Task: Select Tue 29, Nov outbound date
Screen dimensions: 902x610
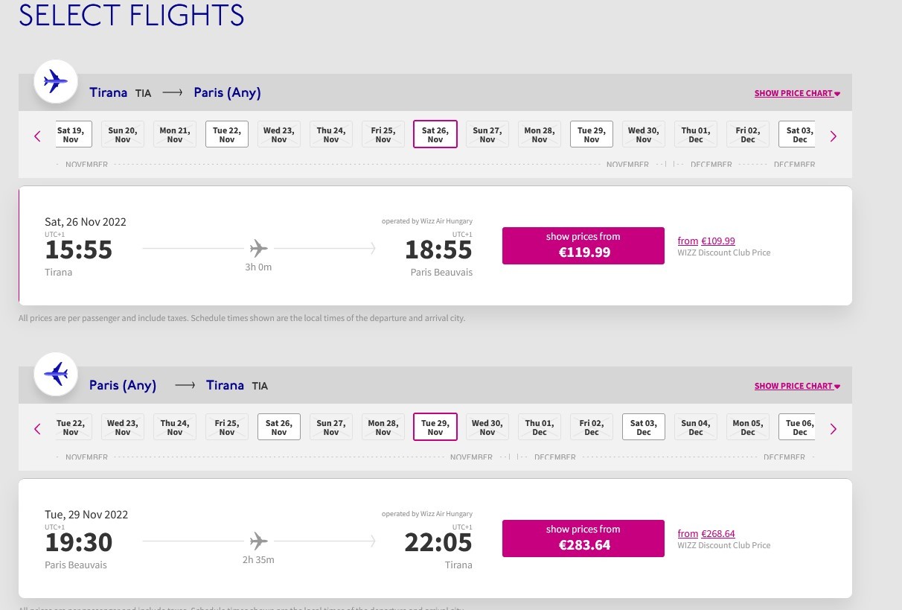Action: pos(592,135)
